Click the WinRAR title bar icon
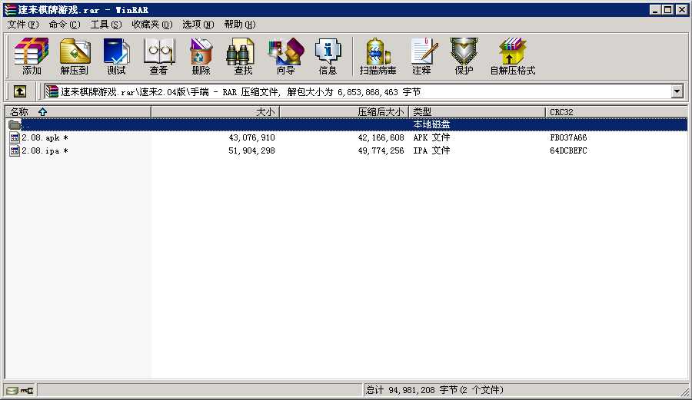The height and width of the screenshot is (400, 692). 10,10
